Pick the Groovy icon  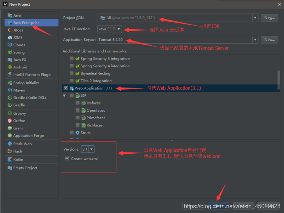tap(10, 113)
